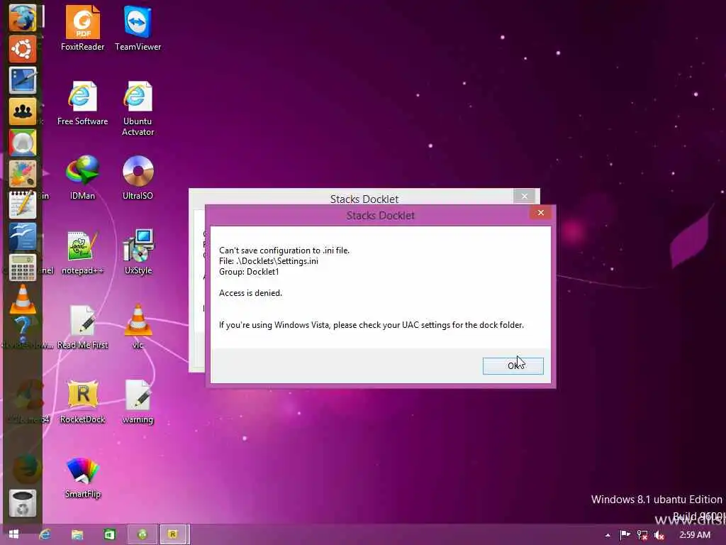Click the paint brushes icon in dock
Image resolution: width=726 pixels, height=545 pixels.
(22, 173)
